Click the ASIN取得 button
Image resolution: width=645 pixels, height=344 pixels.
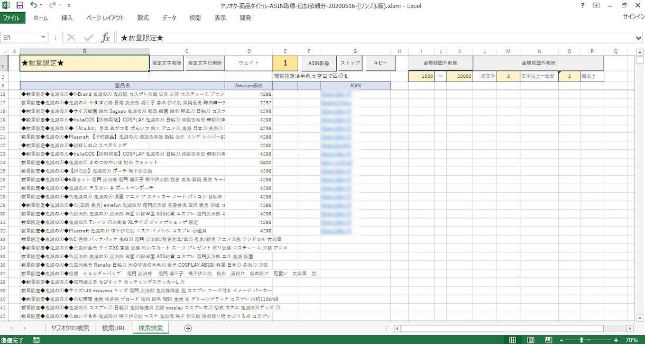(319, 63)
